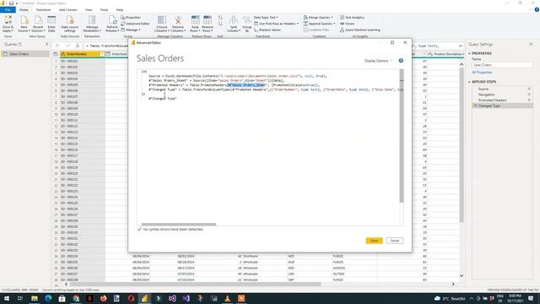Screen dimensions: 540x304
Task: Click the Advanced Editor horizontal scrollbar
Action: (179, 225)
